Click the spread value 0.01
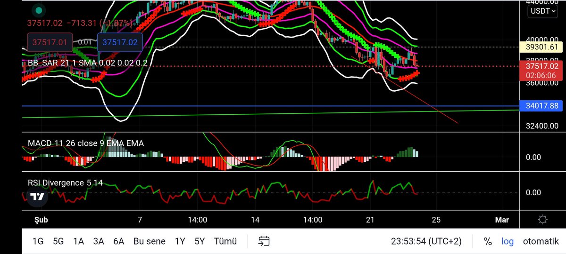The height and width of the screenshot is (254, 566). 85,42
